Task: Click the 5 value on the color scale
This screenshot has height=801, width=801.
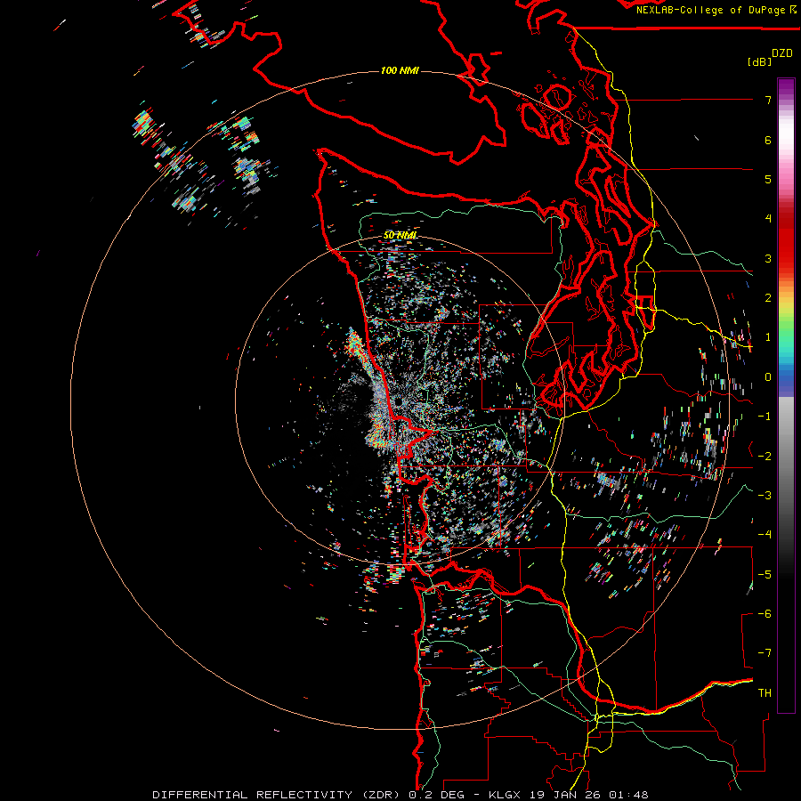Action: tap(768, 179)
